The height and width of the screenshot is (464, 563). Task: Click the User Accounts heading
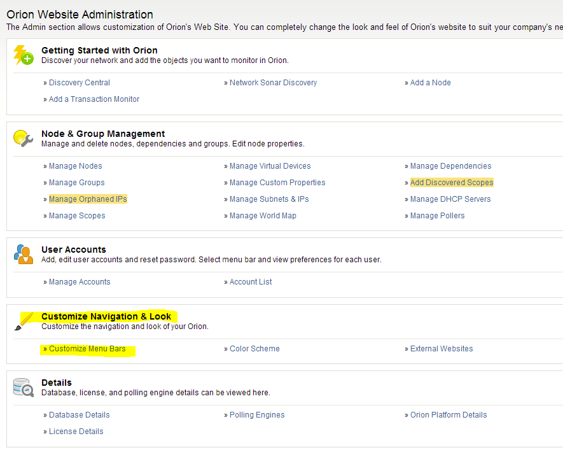(74, 250)
